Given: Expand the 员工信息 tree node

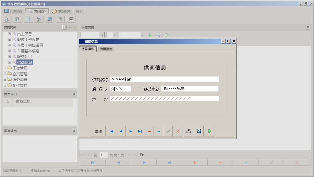Looking at the screenshot, I should click(9, 34).
